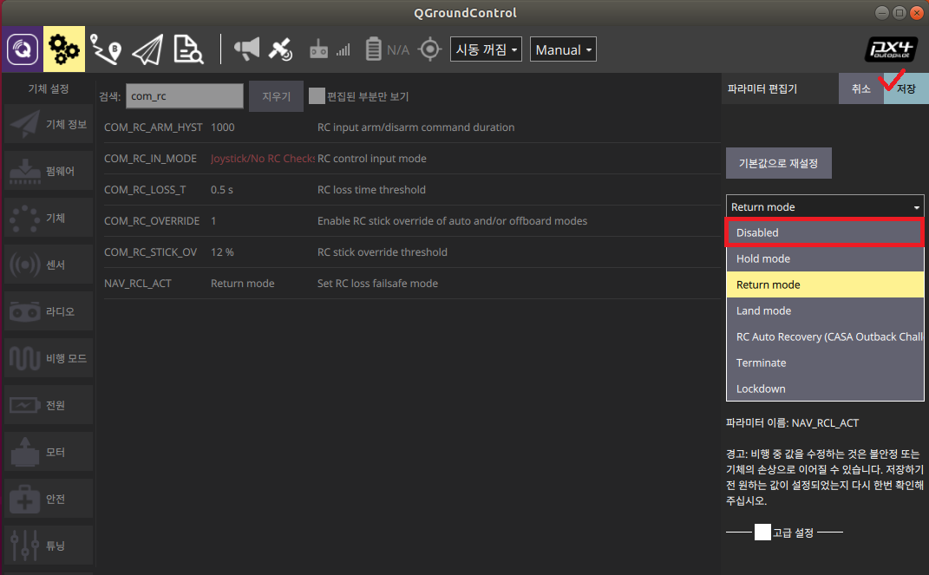Viewport: 929px width, 575px height.
Task: Open the COM_RC_OVERRIDE parameter row
Action: [412, 221]
